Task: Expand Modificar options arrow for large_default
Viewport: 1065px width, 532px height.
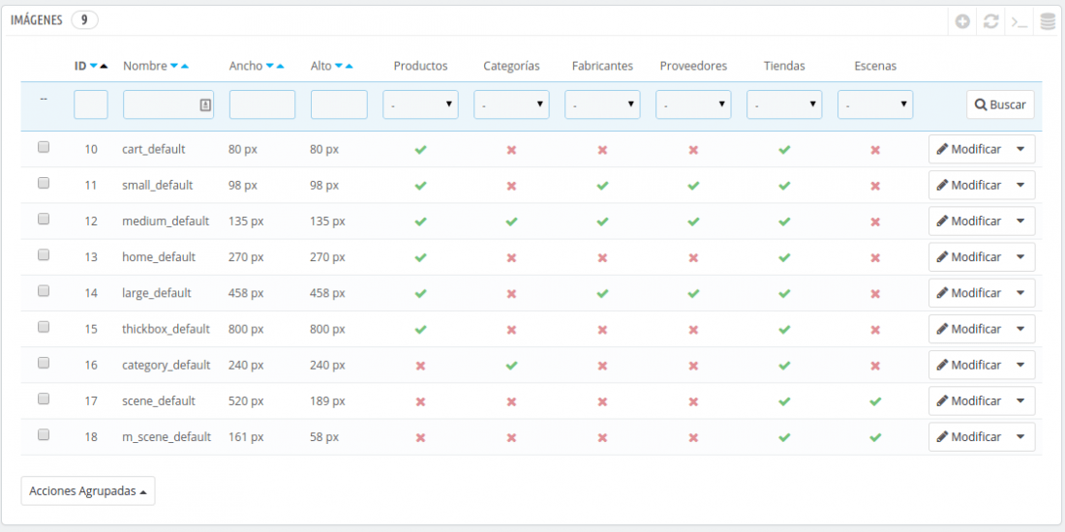Action: click(1020, 293)
